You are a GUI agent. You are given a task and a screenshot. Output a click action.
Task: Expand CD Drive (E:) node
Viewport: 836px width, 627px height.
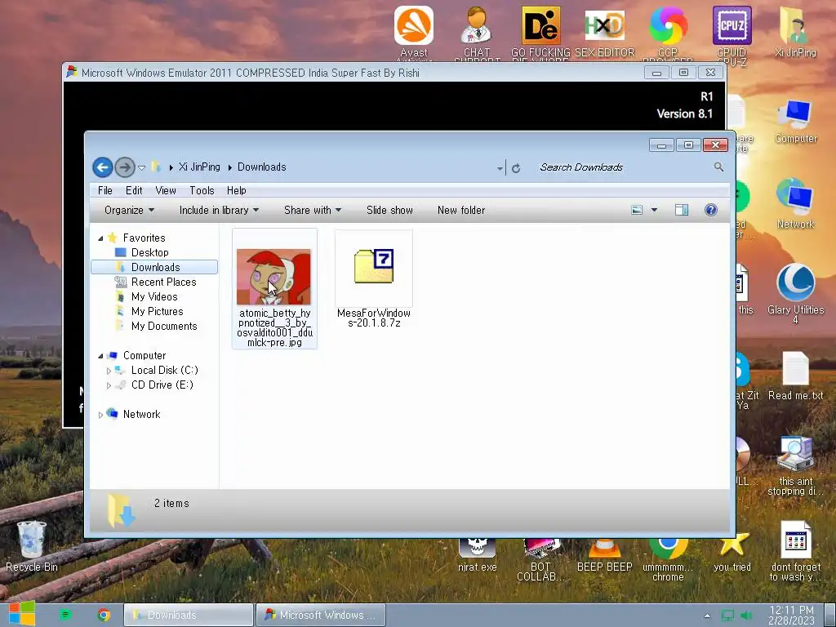[109, 385]
